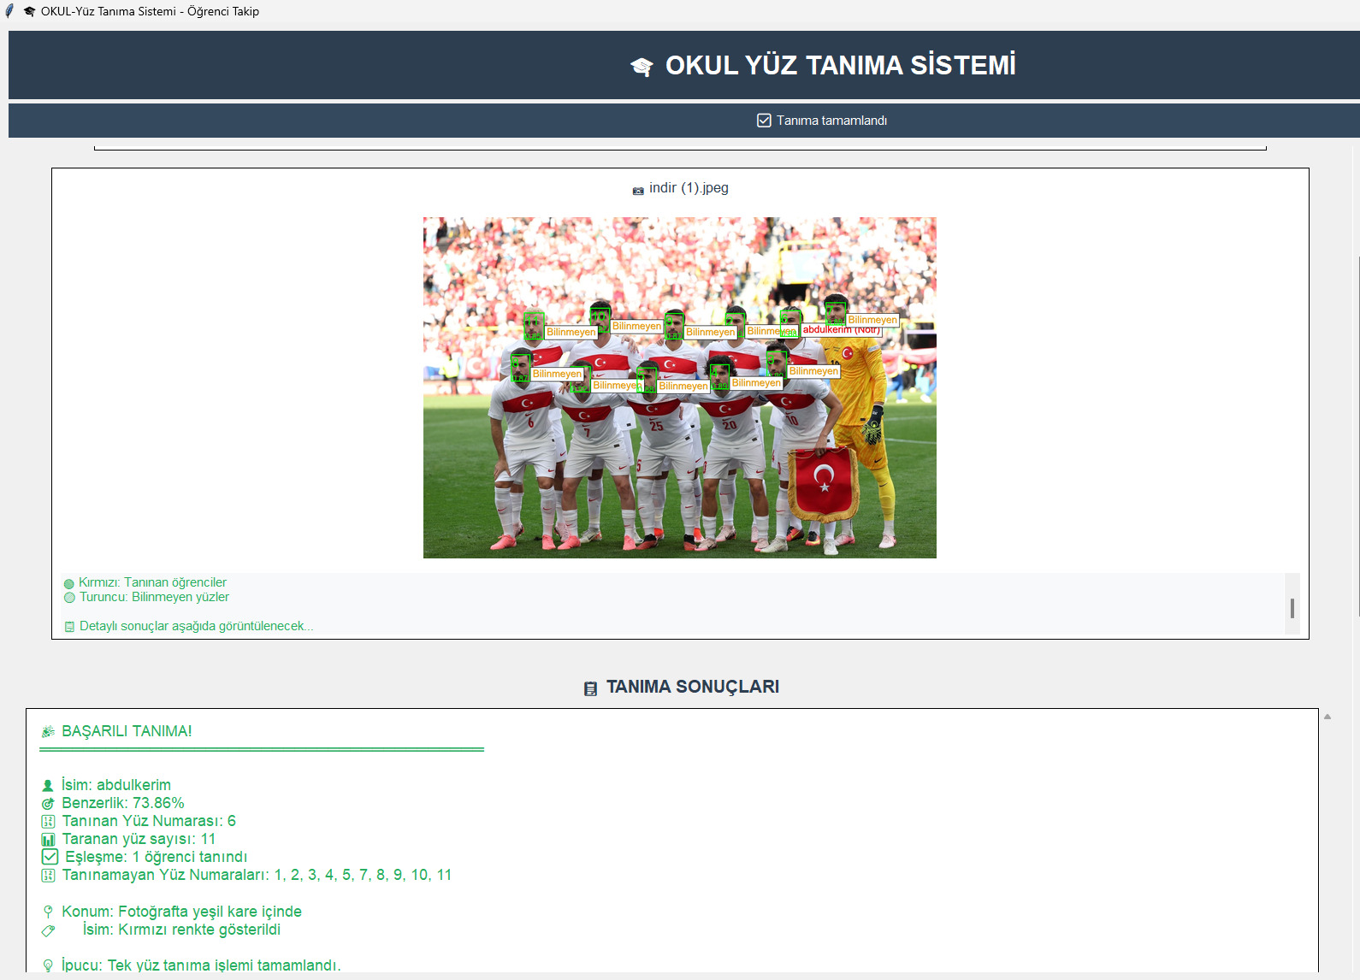Screen dimensions: 1360x980
Task: Click the camera icon beside indir (1).jpeg
Action: click(638, 190)
